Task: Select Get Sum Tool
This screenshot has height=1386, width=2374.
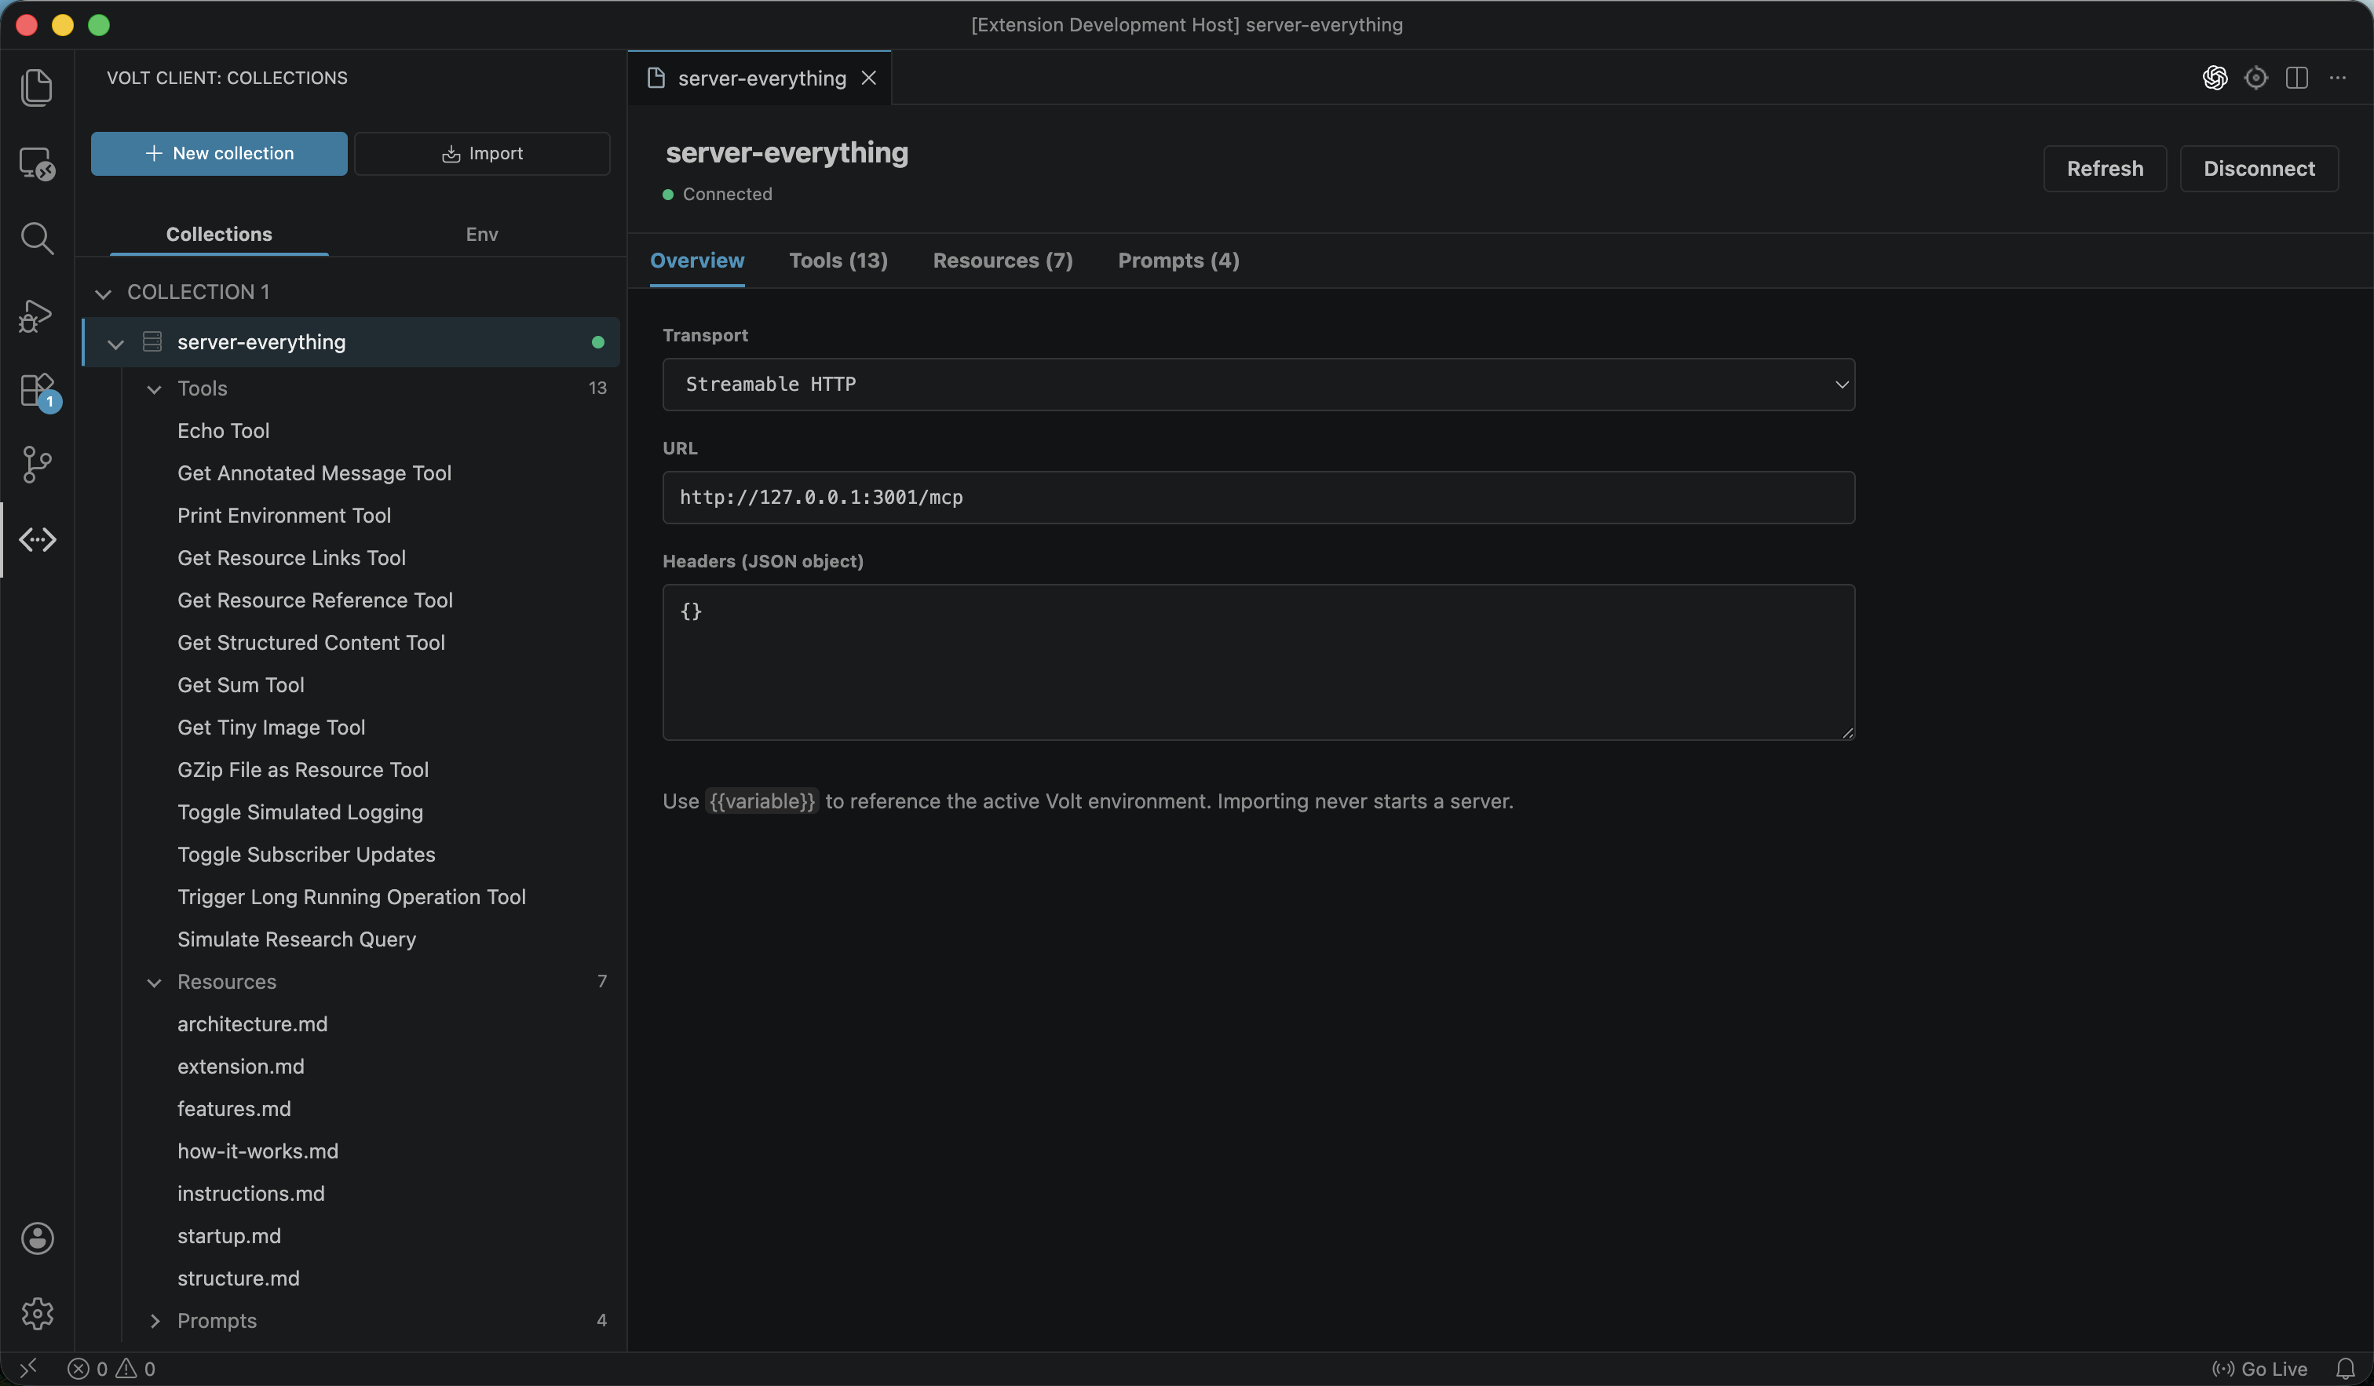Action: [240, 685]
